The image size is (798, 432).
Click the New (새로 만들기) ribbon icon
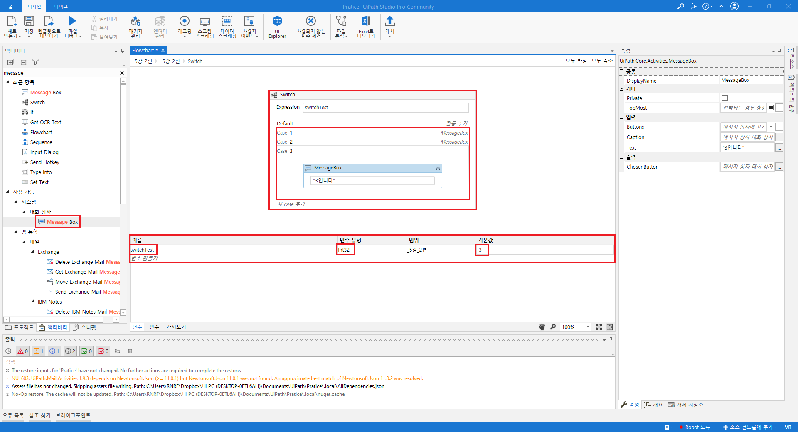pyautogui.click(x=12, y=27)
